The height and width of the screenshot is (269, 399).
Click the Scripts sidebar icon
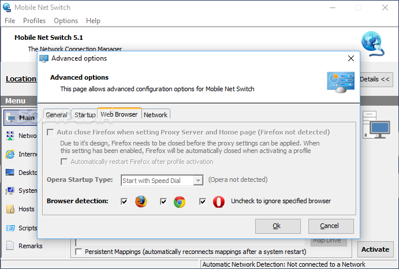(10, 228)
